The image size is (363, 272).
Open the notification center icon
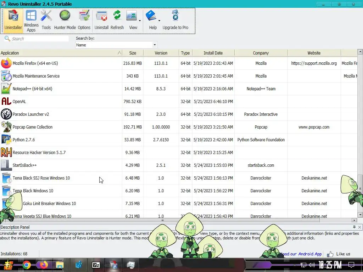pos(351,265)
